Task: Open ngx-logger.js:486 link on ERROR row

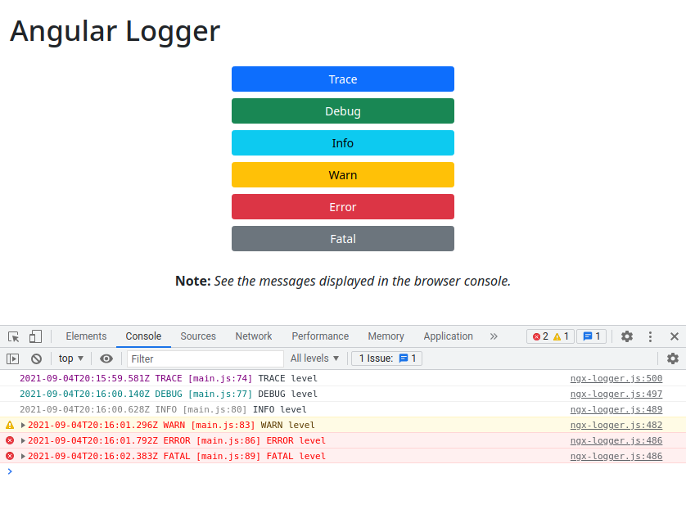Action: pos(616,440)
